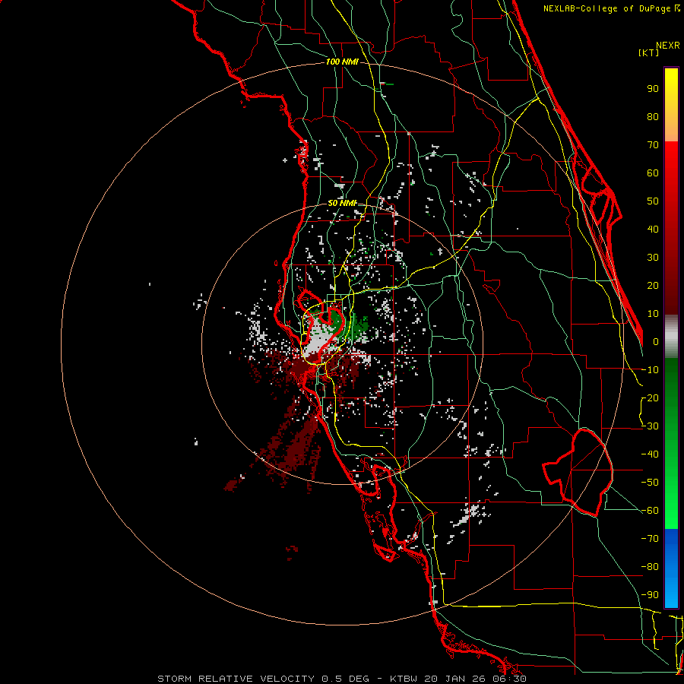This screenshot has height=684, width=684.
Task: Click the "-20" value on the velocity scale
Action: pyautogui.click(x=650, y=397)
